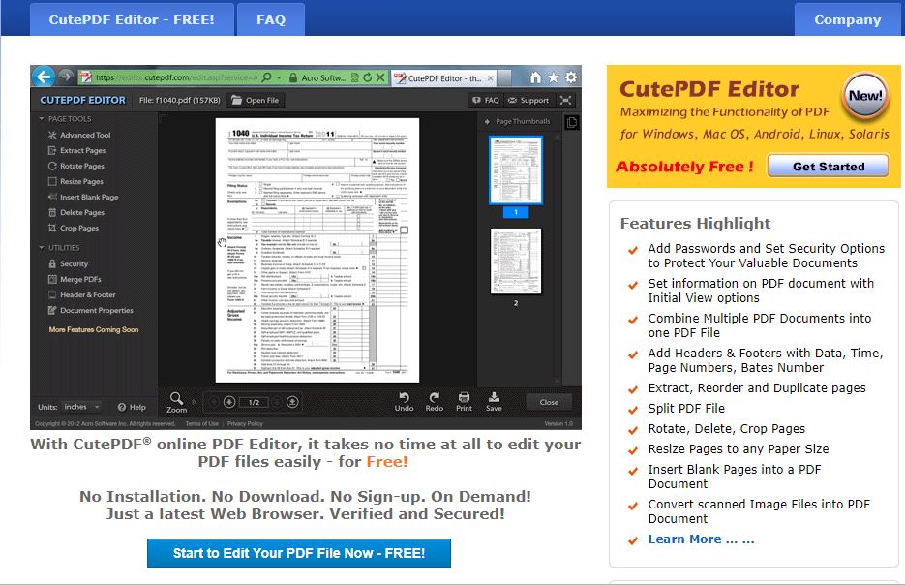Viewport: 905px width, 585px height.
Task: Click Insert Blank Page
Action: (x=86, y=197)
